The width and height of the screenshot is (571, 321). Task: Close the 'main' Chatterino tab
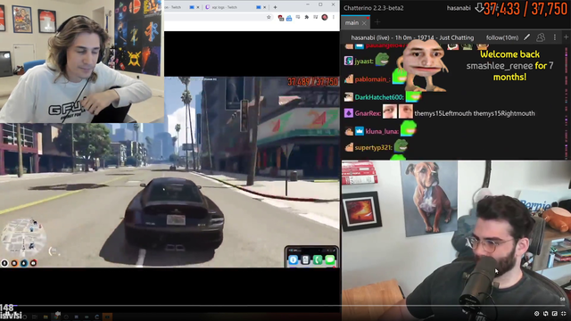(364, 23)
